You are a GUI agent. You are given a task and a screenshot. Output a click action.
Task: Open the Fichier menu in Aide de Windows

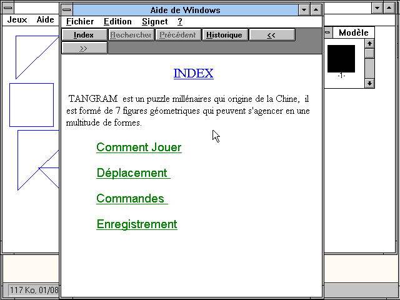point(80,22)
